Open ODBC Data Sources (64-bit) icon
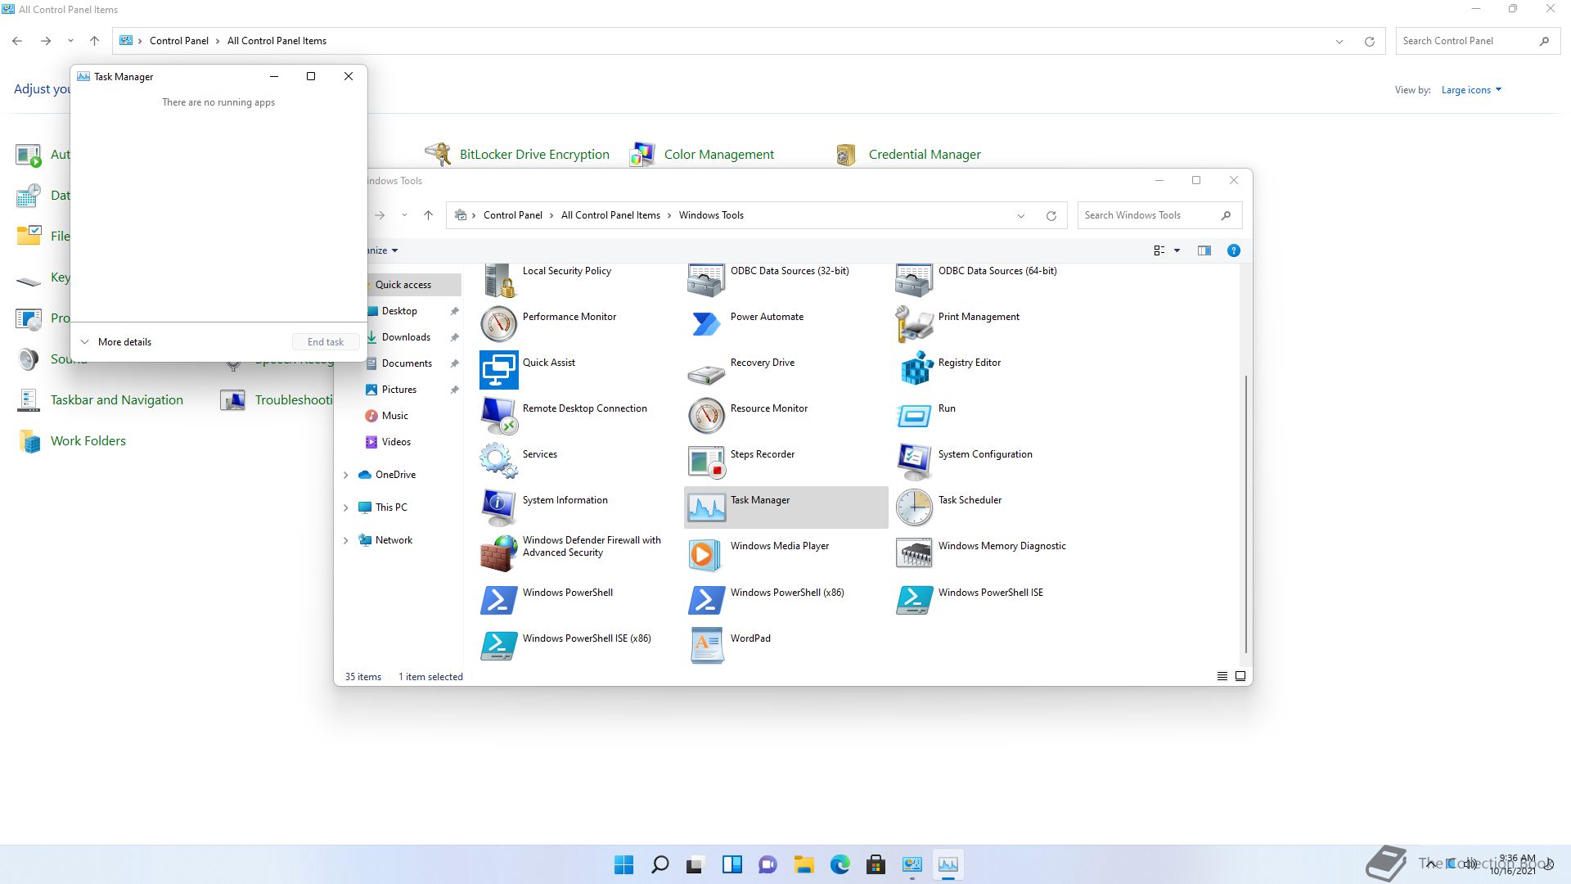 click(x=914, y=280)
